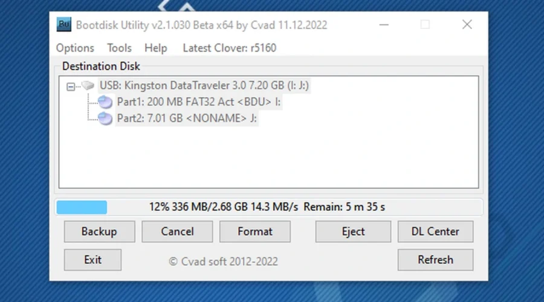Select the USB Kingston DataTraveler 3.0 entry
The image size is (544, 302).
[x=204, y=86]
